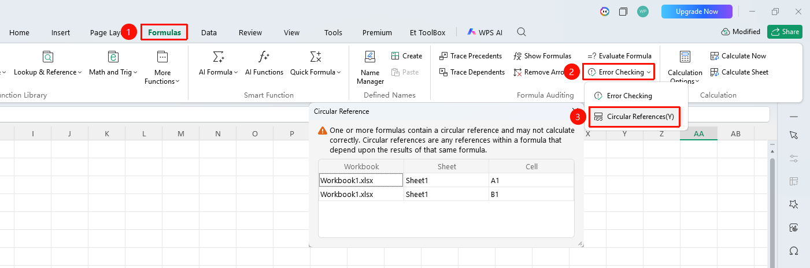Click Paste in Defined Names

(x=405, y=72)
